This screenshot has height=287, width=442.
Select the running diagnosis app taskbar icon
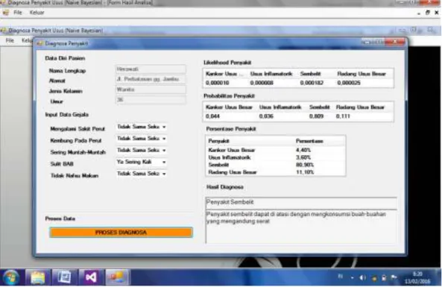pos(117,277)
